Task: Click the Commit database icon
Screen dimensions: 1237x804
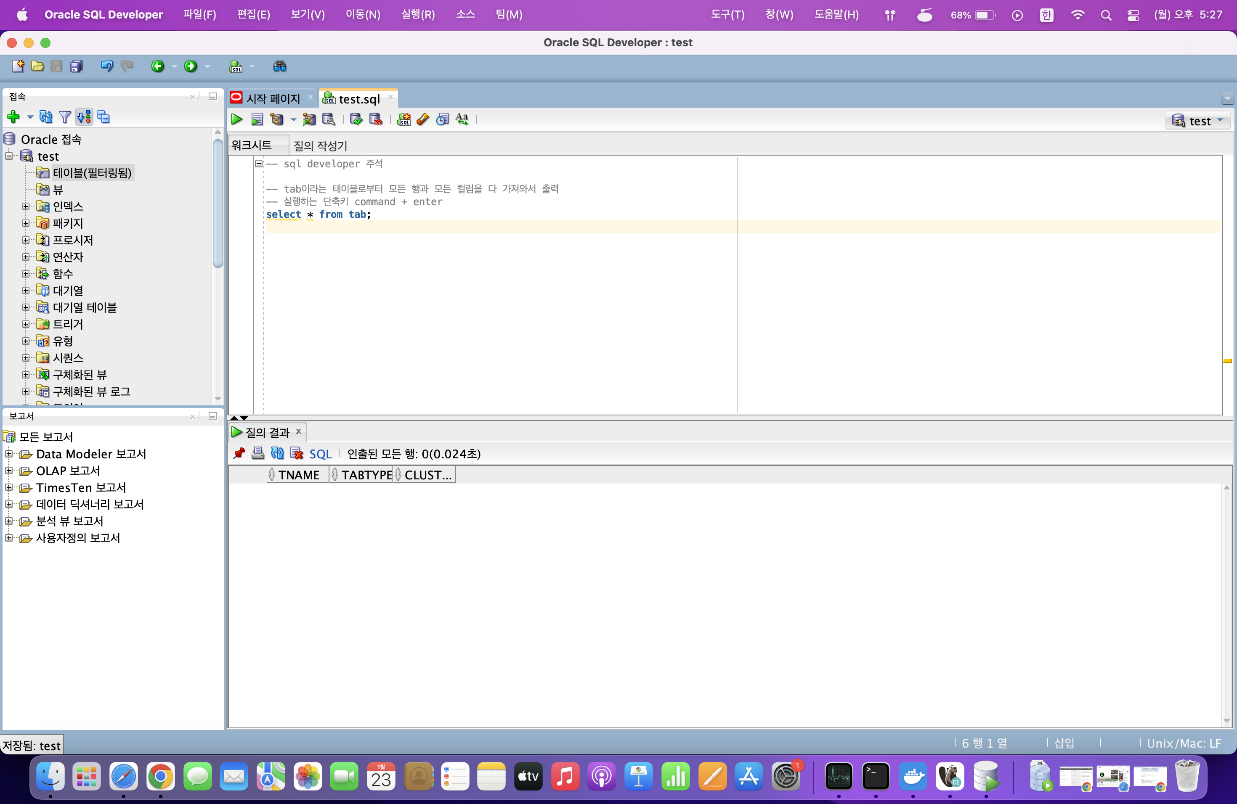Action: [x=356, y=119]
